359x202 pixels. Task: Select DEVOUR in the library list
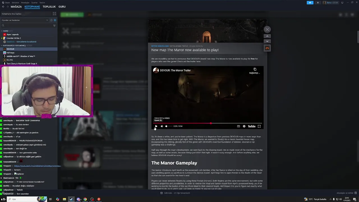[29, 49]
